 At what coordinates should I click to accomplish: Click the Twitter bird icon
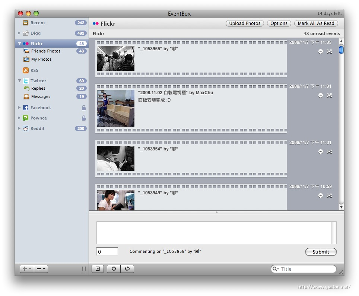click(x=26, y=81)
